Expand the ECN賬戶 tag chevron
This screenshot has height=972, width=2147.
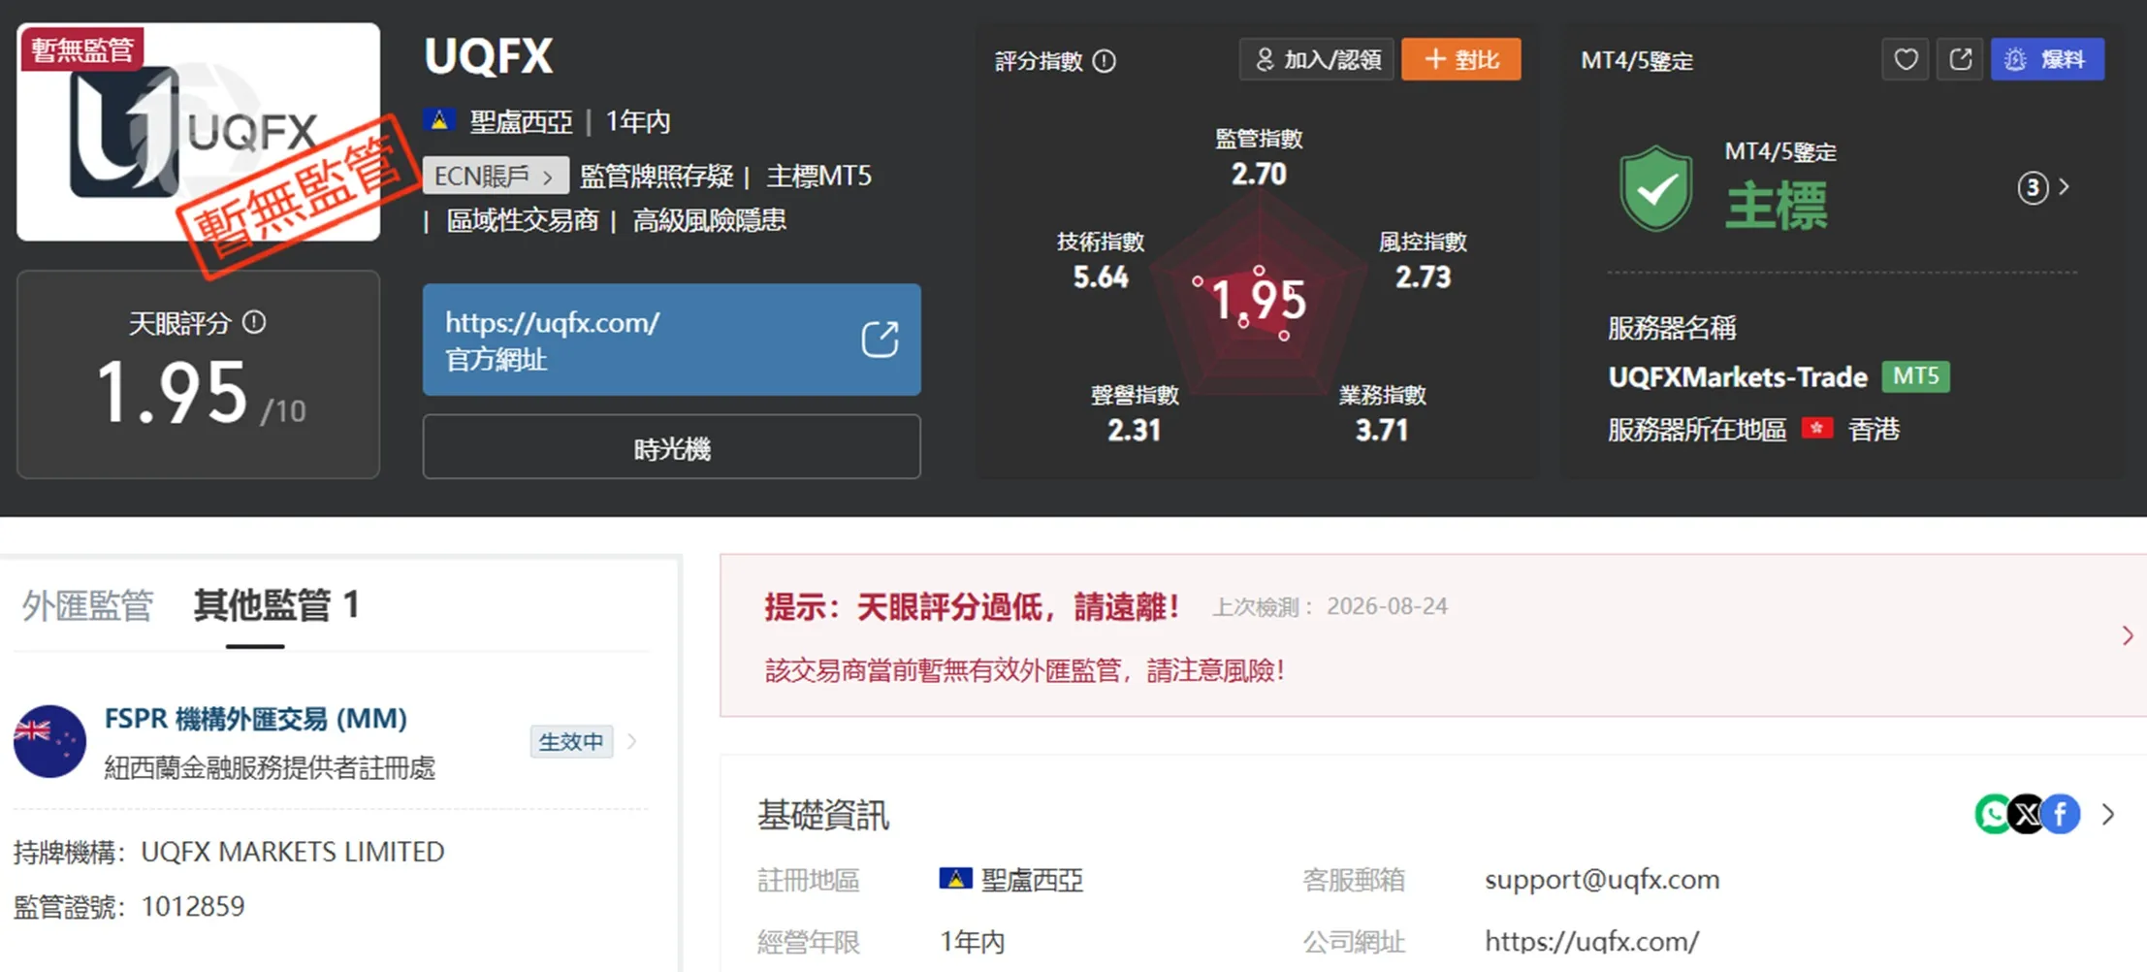[548, 177]
